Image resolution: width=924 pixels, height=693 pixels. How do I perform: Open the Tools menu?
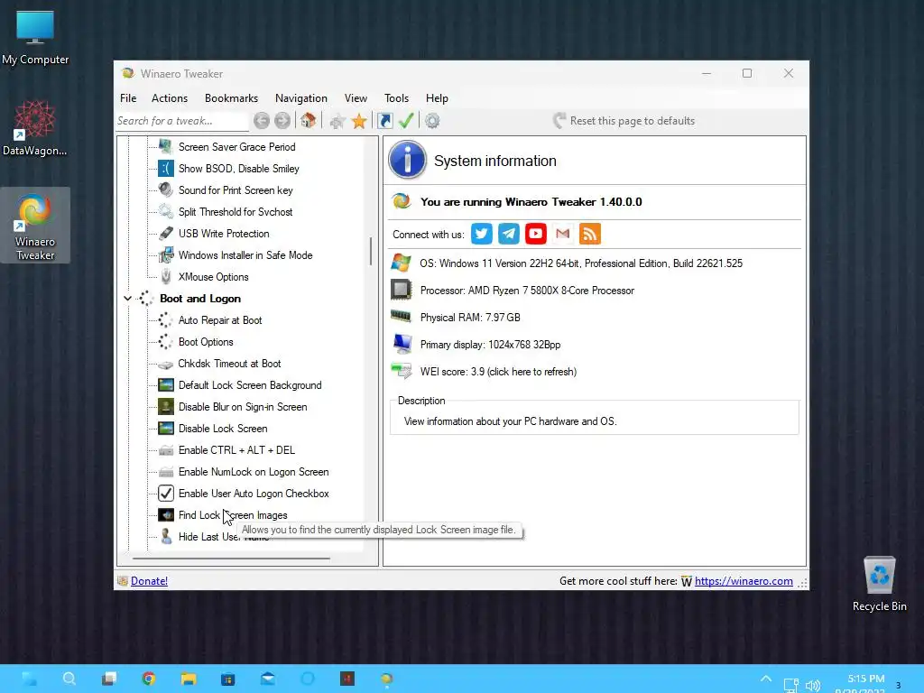tap(396, 98)
